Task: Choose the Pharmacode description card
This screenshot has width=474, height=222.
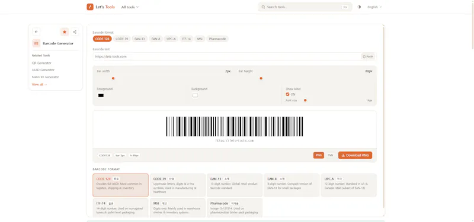Action: pos(234,208)
